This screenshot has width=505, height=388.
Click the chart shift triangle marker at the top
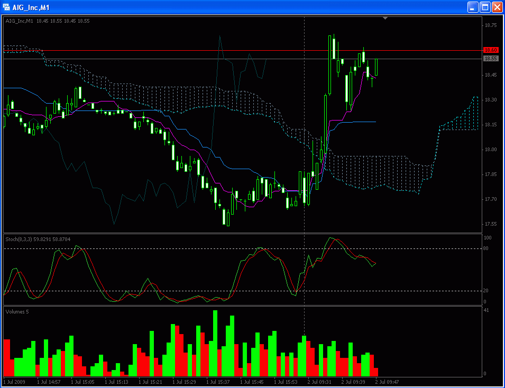click(x=385, y=19)
